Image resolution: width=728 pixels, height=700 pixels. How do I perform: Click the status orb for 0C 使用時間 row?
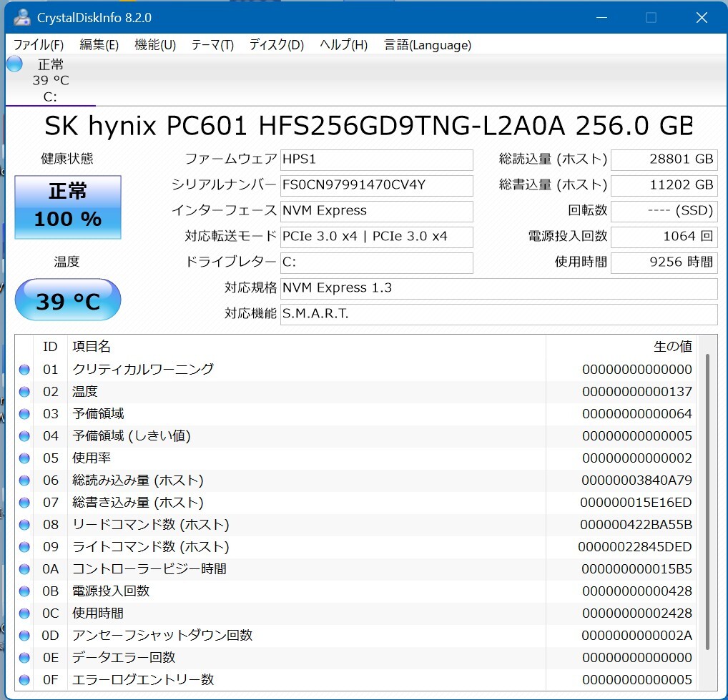[24, 613]
